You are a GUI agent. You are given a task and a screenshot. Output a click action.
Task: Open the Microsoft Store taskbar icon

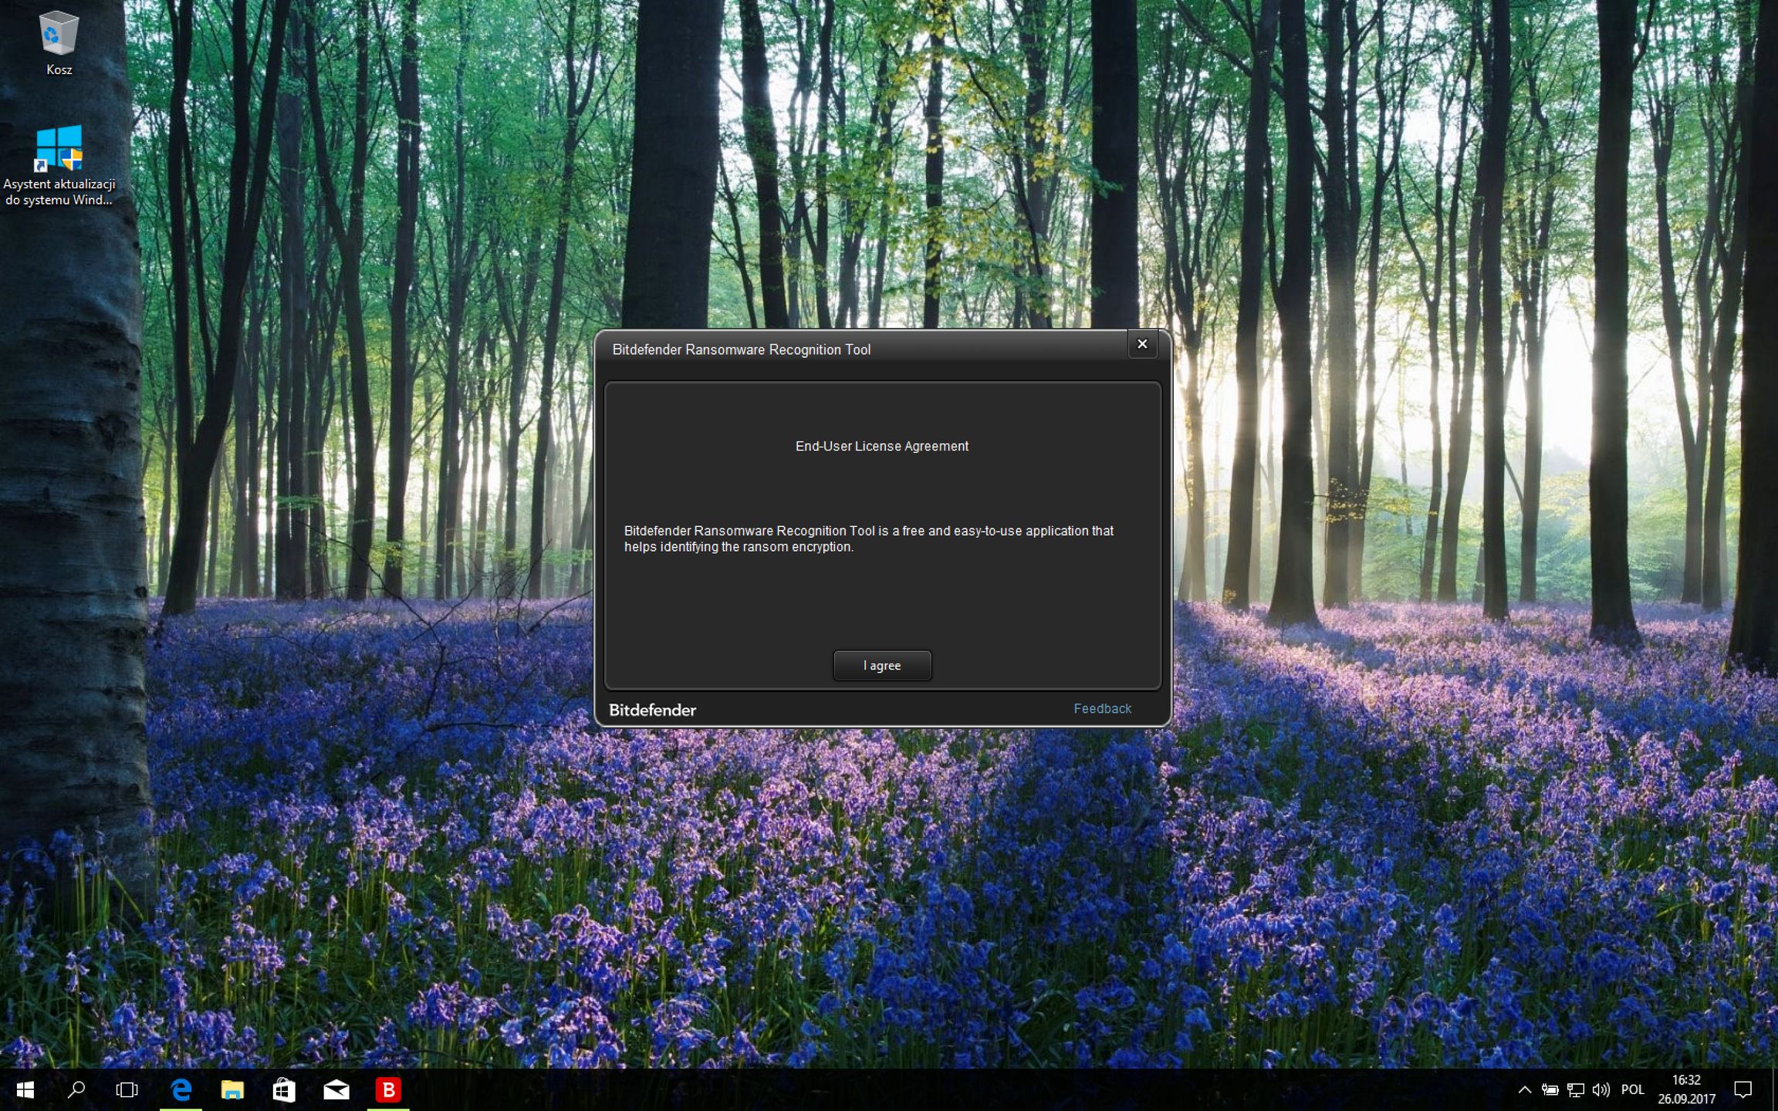pyautogui.click(x=284, y=1089)
